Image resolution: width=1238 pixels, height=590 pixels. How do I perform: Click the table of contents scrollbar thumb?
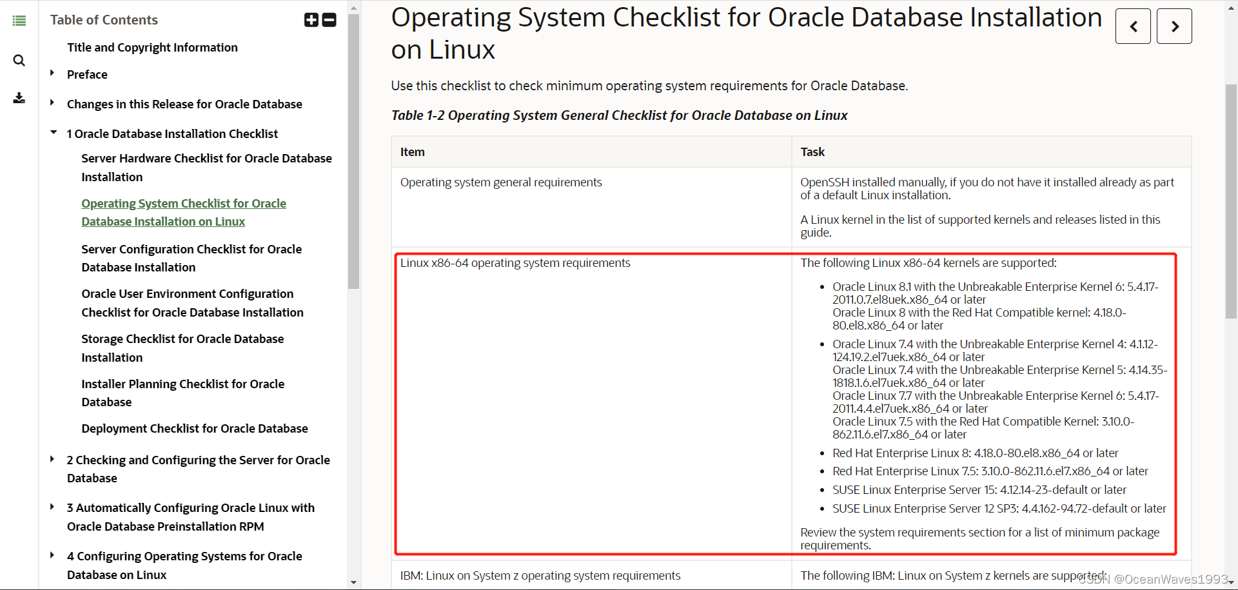tap(353, 152)
